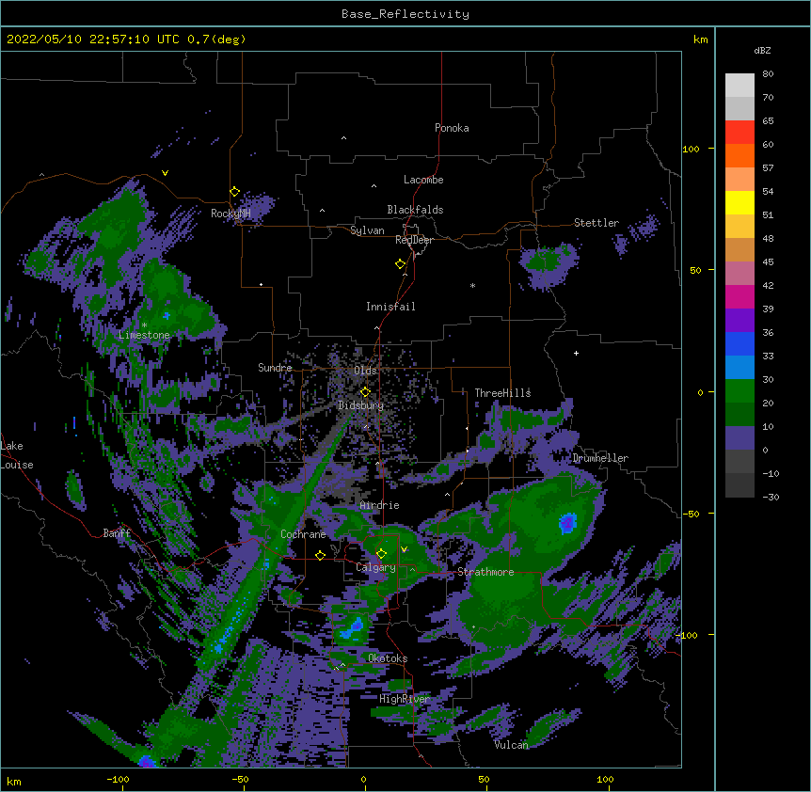The width and height of the screenshot is (811, 792).
Task: Select the 54 dBZ yellow legend swatch
Action: coord(739,202)
